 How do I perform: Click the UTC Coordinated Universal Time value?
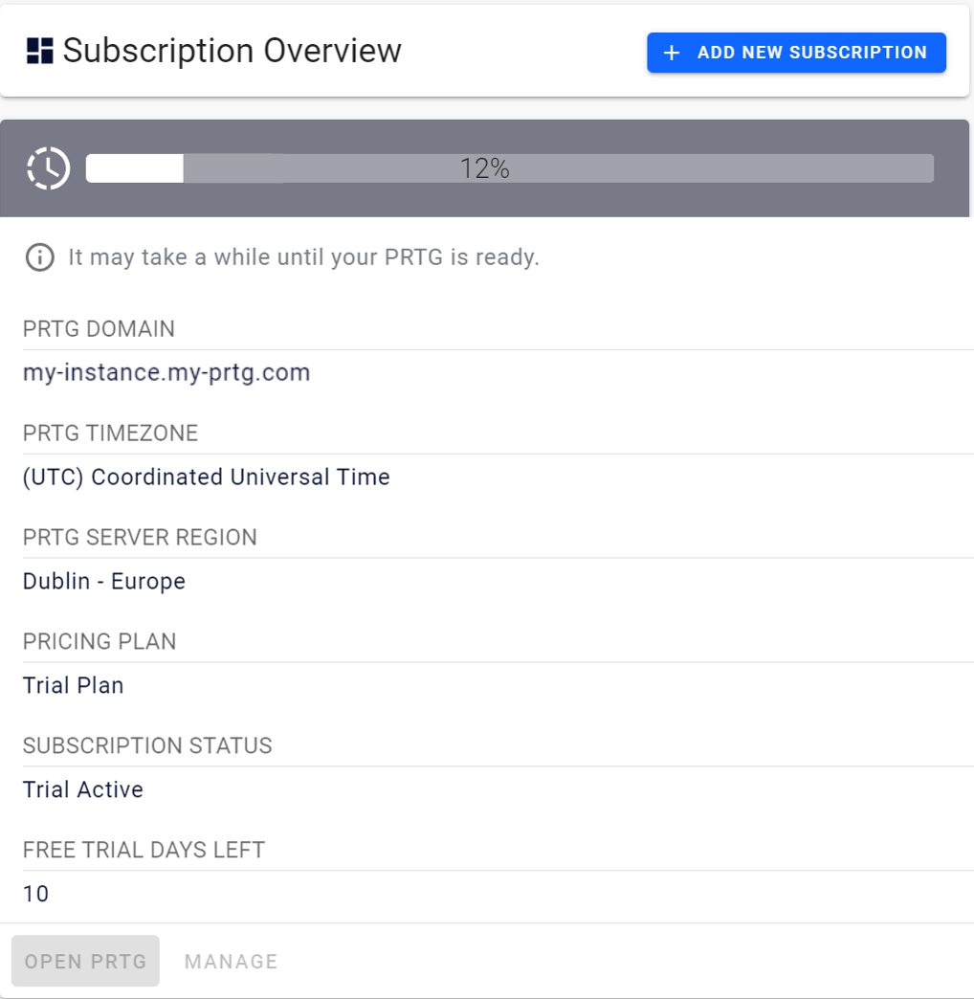tap(207, 477)
